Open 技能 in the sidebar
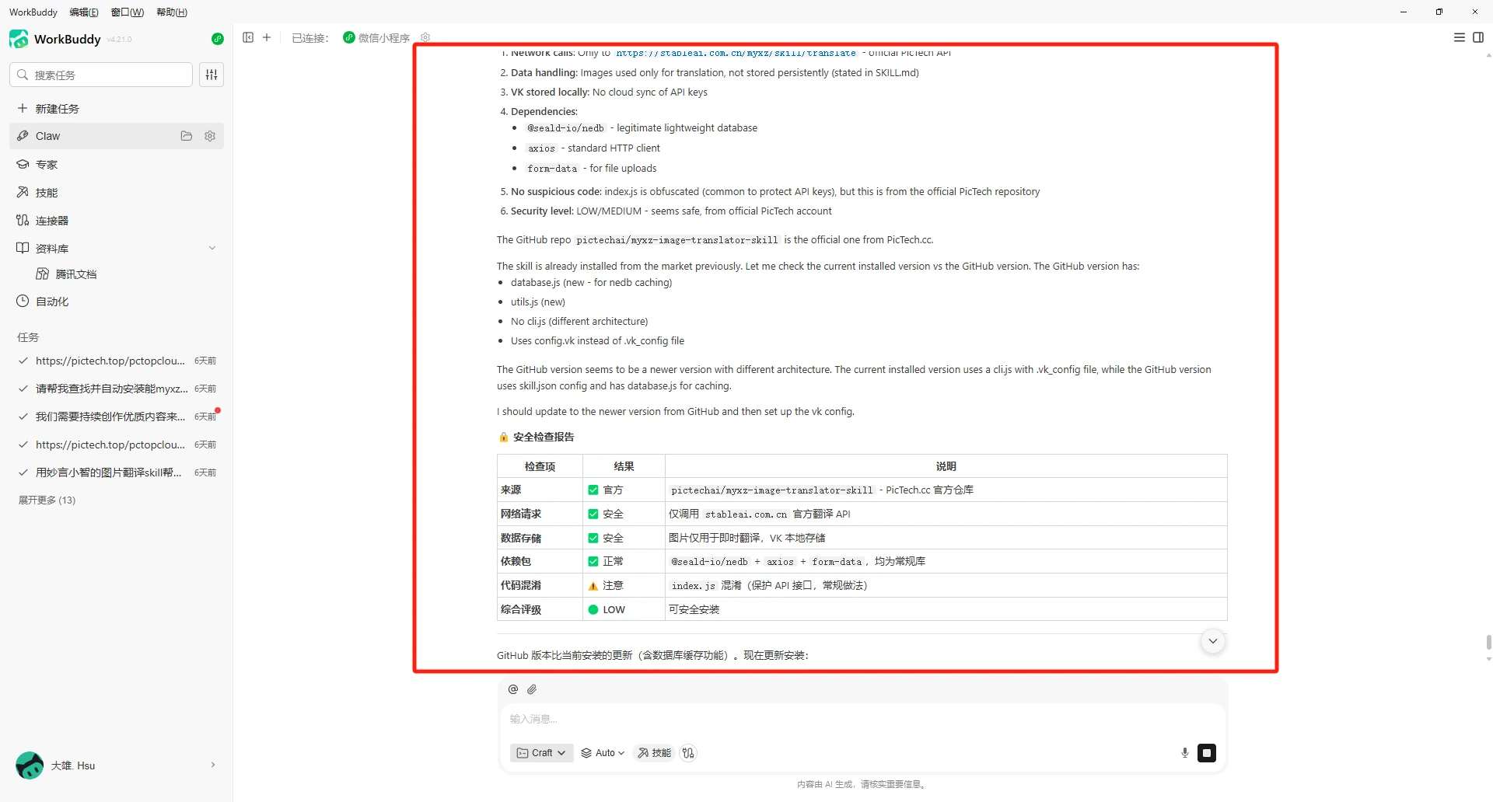The height and width of the screenshot is (802, 1493). point(117,193)
